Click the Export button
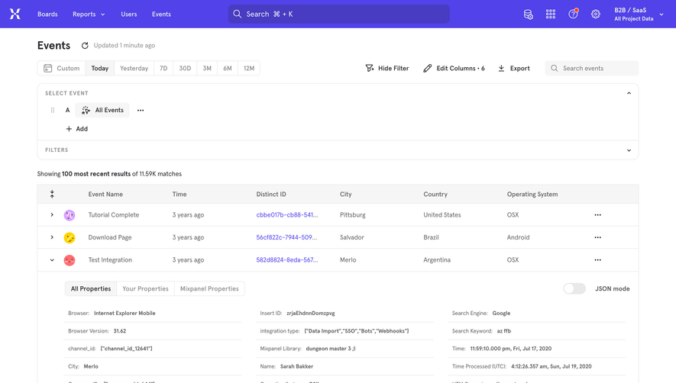 (x=514, y=68)
